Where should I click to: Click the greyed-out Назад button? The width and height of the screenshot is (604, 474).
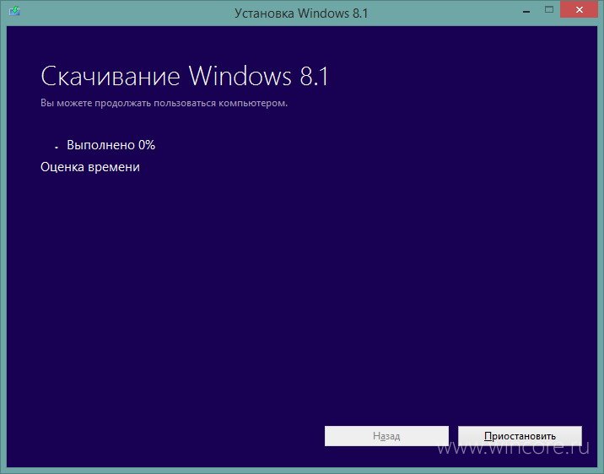[x=386, y=436]
